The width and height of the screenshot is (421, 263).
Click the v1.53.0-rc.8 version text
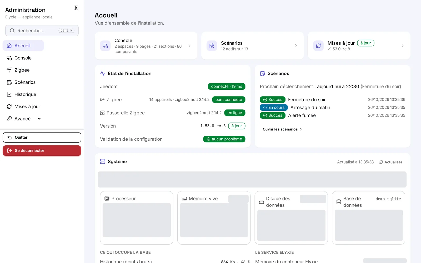339,49
